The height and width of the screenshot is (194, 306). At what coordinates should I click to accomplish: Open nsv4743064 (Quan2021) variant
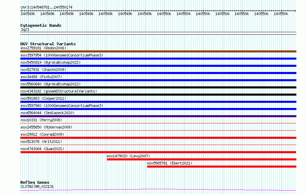pyautogui.click(x=42, y=149)
